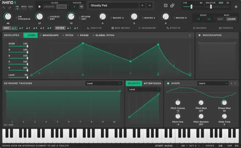Open the Keyboard Tracking Level dropdown
The image size is (241, 148).
104,83
